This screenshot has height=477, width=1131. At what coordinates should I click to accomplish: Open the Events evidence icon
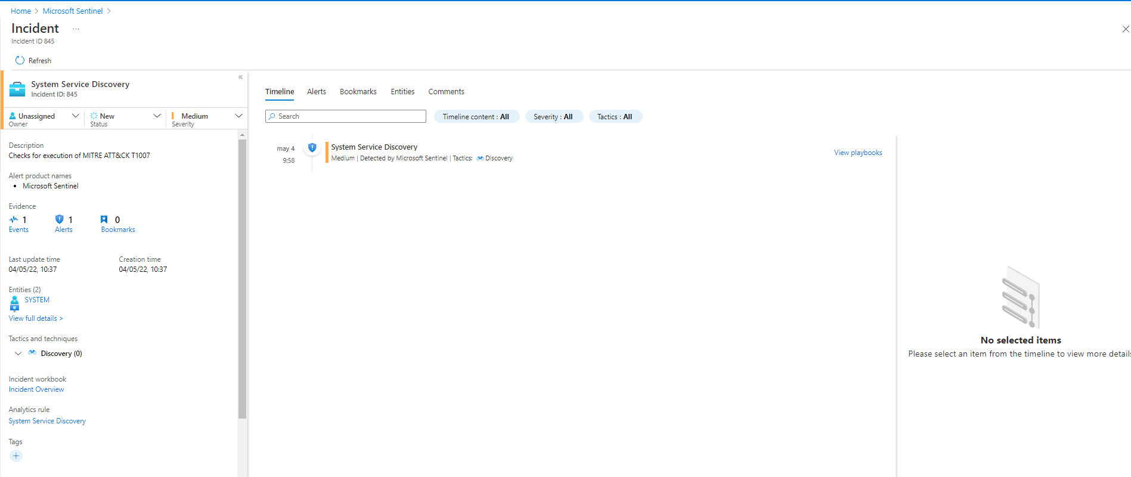14,219
